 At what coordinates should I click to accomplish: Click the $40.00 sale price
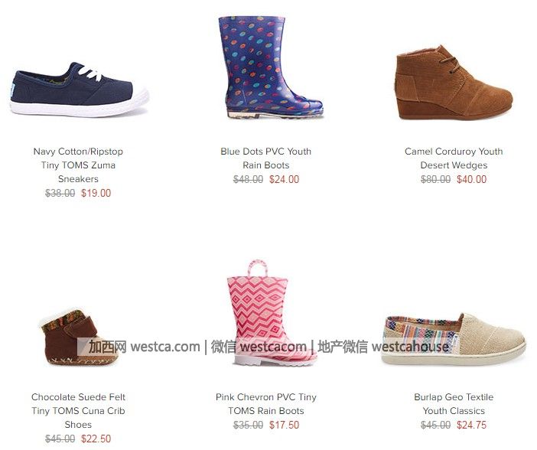click(471, 180)
